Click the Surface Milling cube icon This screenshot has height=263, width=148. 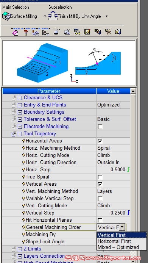click(6, 16)
